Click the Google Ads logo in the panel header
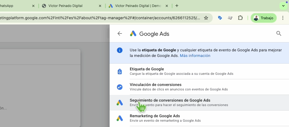 pyautogui.click(x=133, y=33)
